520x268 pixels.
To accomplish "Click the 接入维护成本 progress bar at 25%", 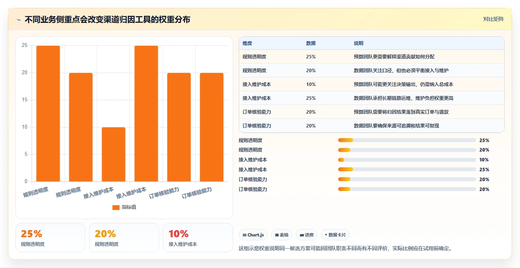I will [407, 170].
